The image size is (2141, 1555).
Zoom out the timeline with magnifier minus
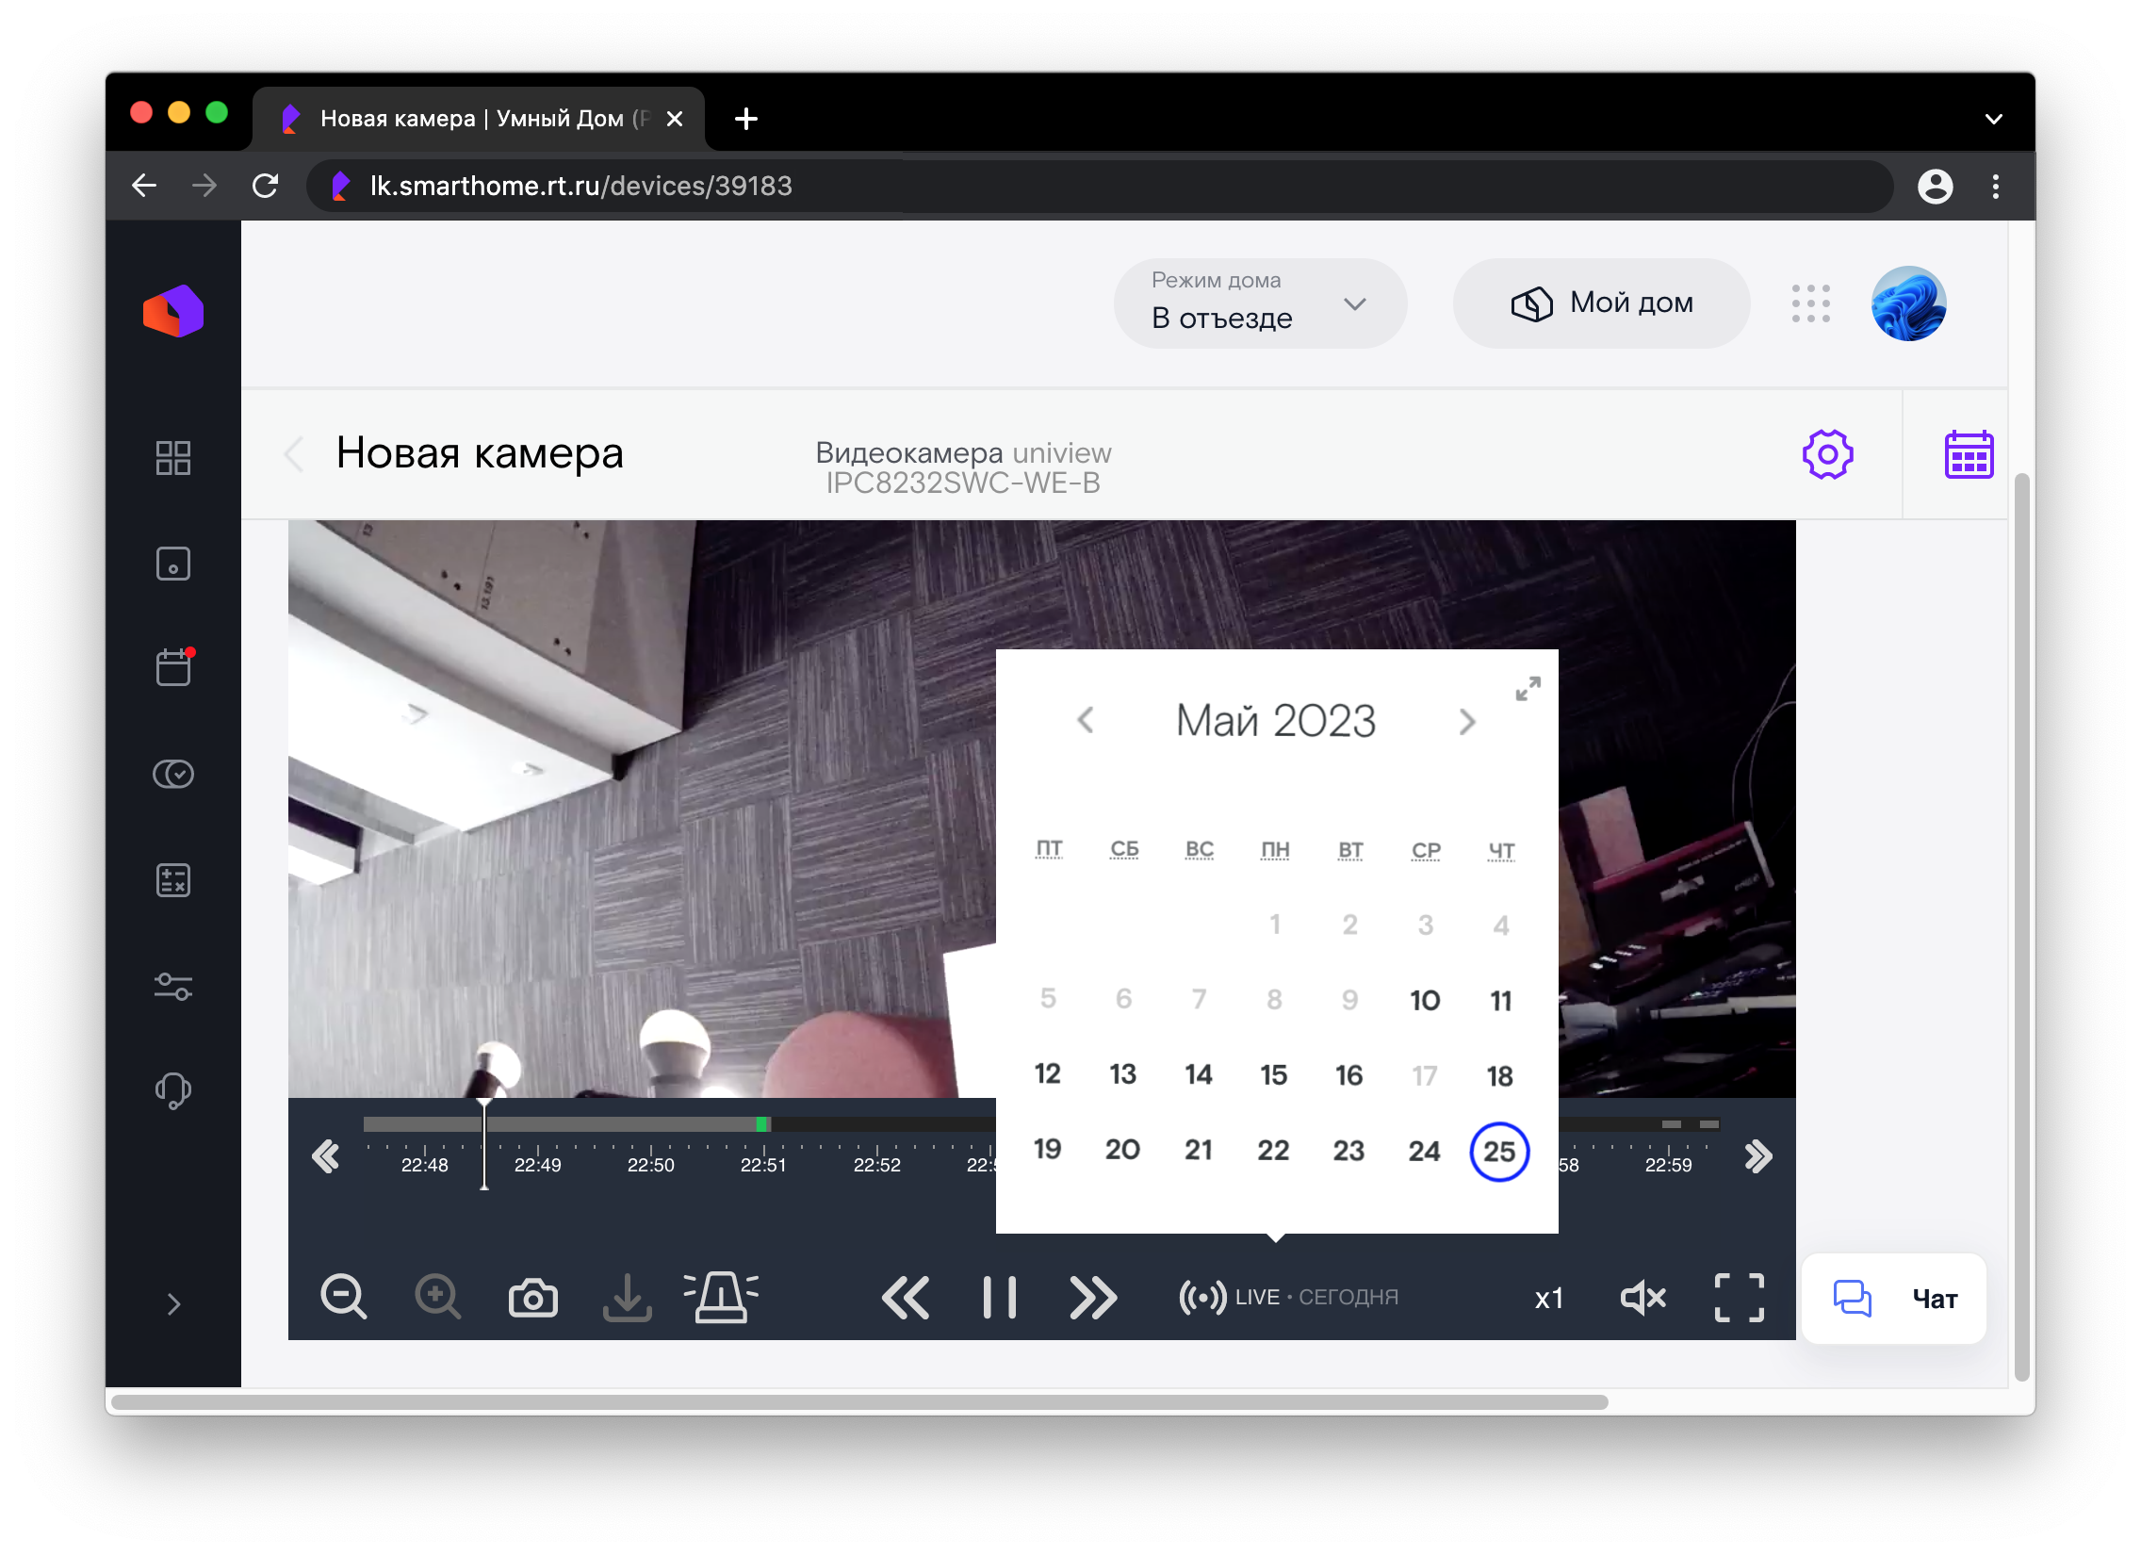pyautogui.click(x=343, y=1298)
